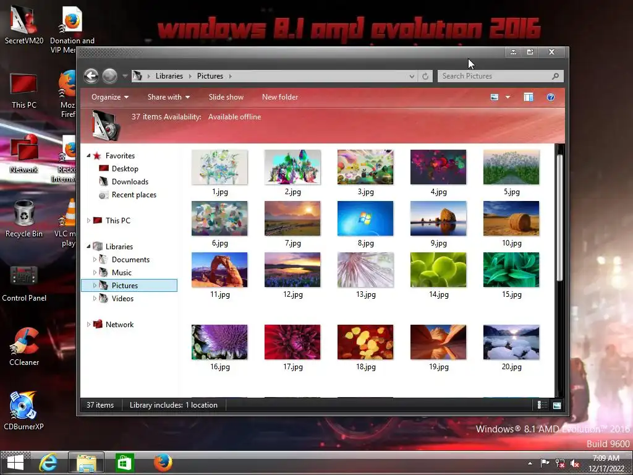This screenshot has width=633, height=475.
Task: Expand the arrow after Pictures in path
Action: pos(231,76)
